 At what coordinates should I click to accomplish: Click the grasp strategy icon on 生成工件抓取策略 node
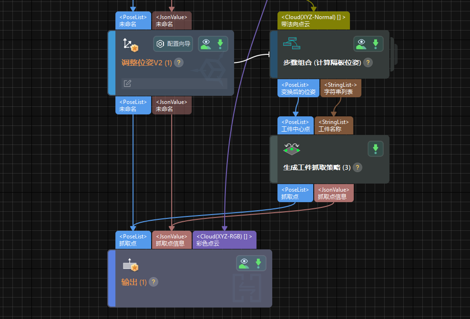291,149
